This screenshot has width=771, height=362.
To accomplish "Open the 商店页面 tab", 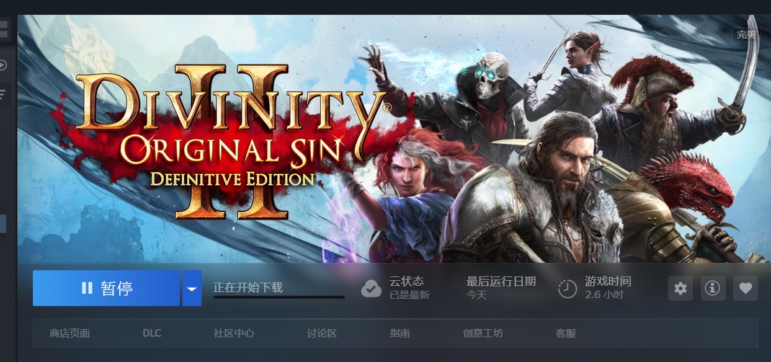I will [x=69, y=333].
